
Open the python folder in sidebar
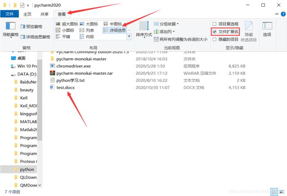26,170
